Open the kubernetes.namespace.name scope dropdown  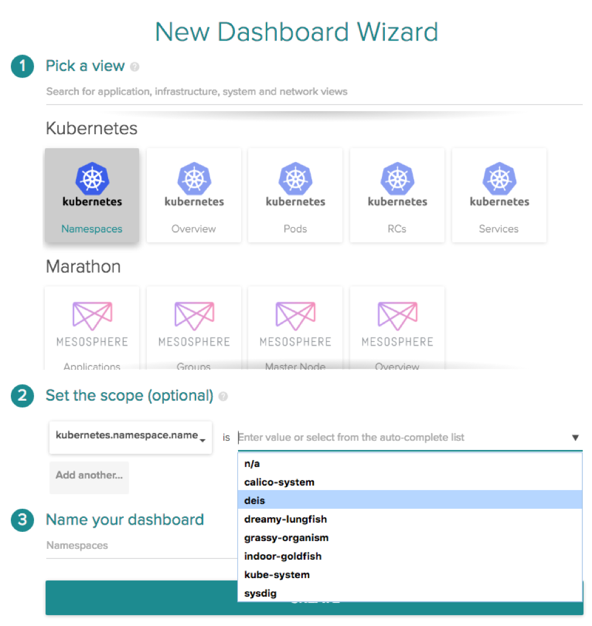click(x=131, y=438)
